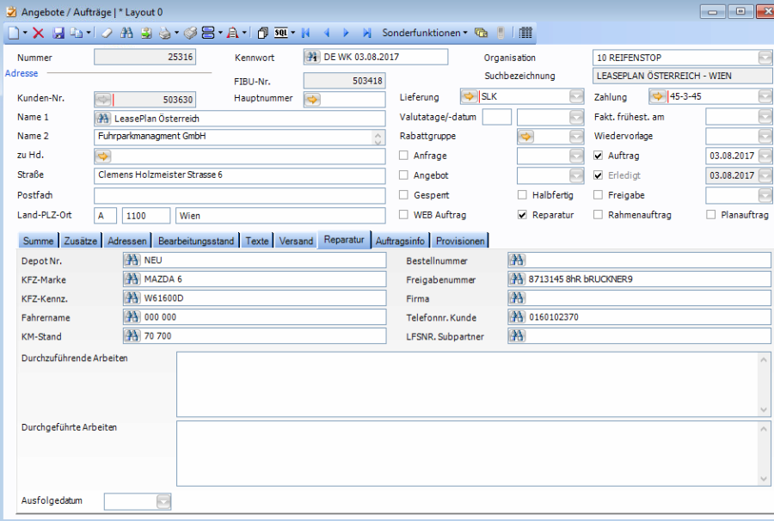Screen dimensions: 774x521
Task: Open the Auftragsinfo tab
Action: coord(400,241)
